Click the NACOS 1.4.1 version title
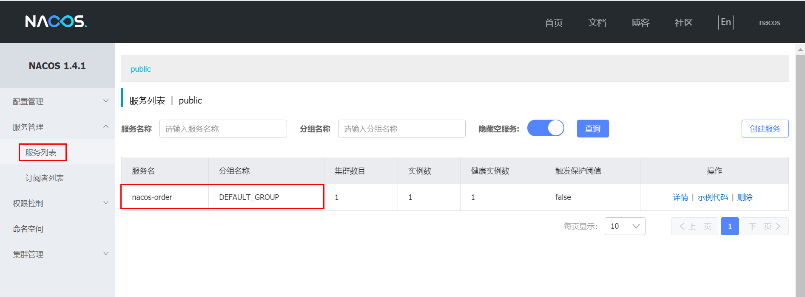The image size is (805, 297). click(x=57, y=66)
